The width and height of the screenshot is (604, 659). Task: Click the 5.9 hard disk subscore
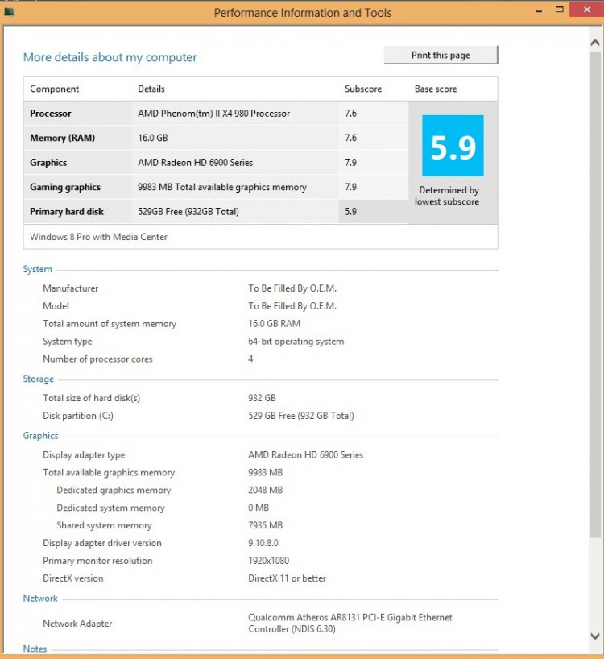click(351, 212)
